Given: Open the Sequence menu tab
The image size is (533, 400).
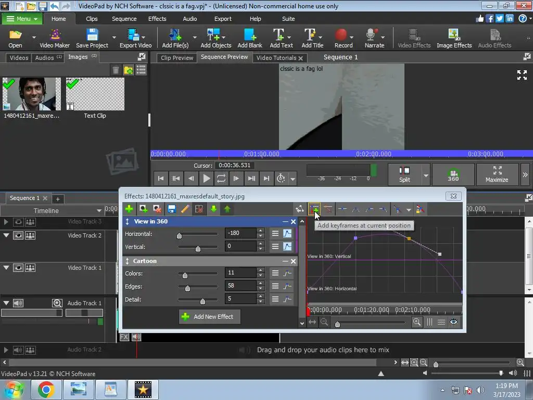Looking at the screenshot, I should tap(124, 19).
